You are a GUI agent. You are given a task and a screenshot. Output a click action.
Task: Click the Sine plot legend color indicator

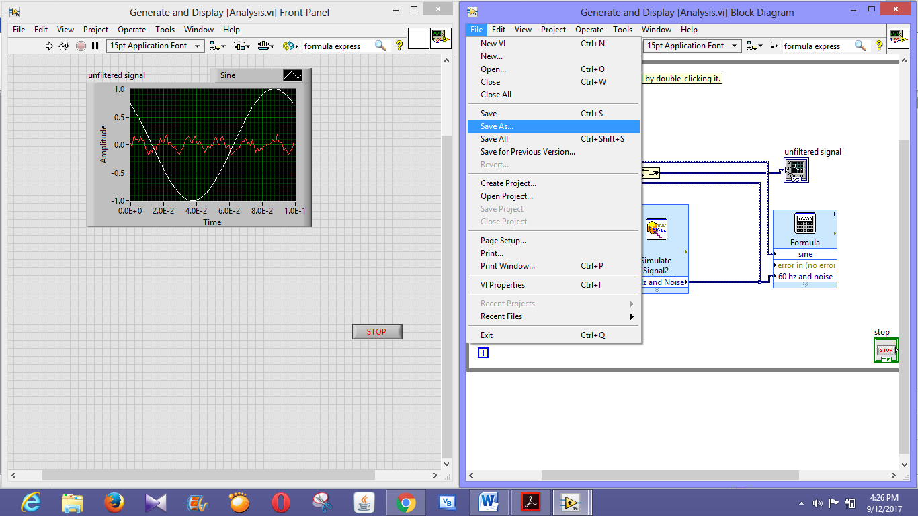pos(292,75)
